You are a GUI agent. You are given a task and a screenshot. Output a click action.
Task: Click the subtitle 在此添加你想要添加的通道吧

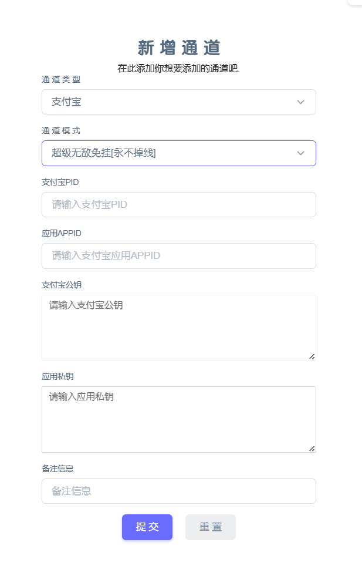(179, 68)
